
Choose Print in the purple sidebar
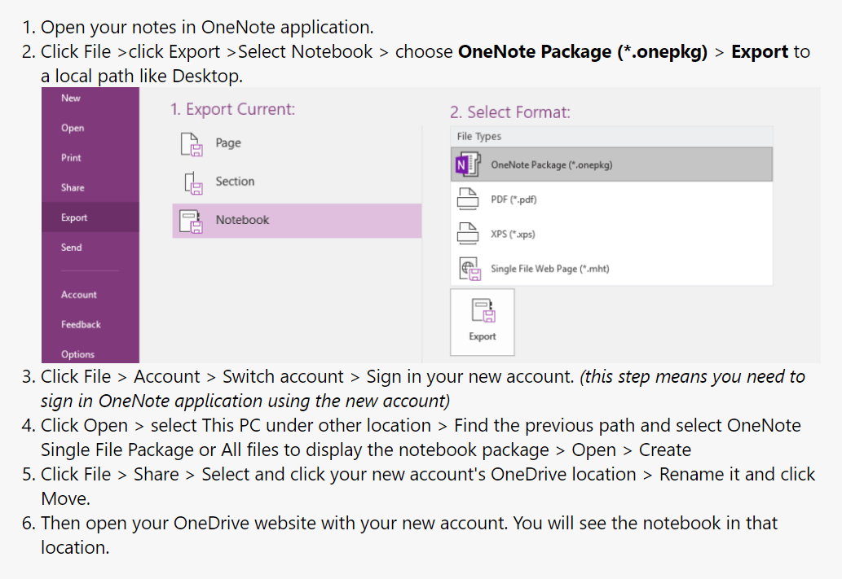coord(71,158)
